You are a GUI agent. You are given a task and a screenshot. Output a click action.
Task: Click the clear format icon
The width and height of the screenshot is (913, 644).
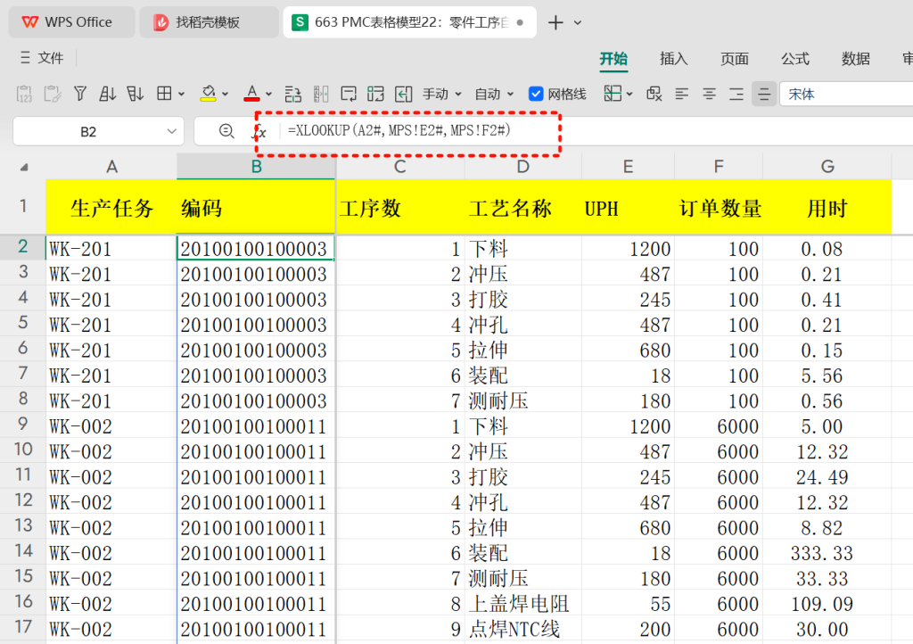point(654,94)
